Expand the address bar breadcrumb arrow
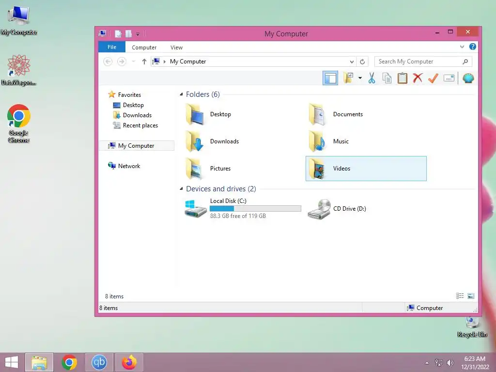 point(165,62)
